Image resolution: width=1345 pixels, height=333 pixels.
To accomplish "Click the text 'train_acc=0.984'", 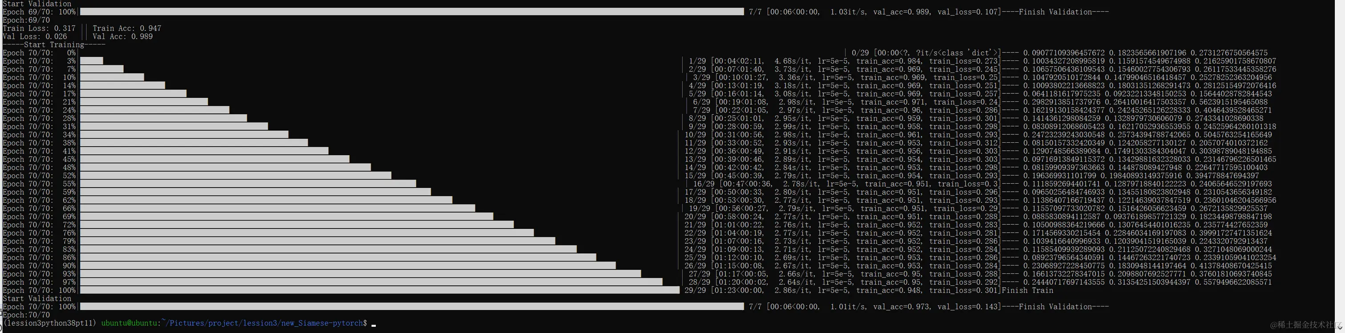I will (x=888, y=61).
